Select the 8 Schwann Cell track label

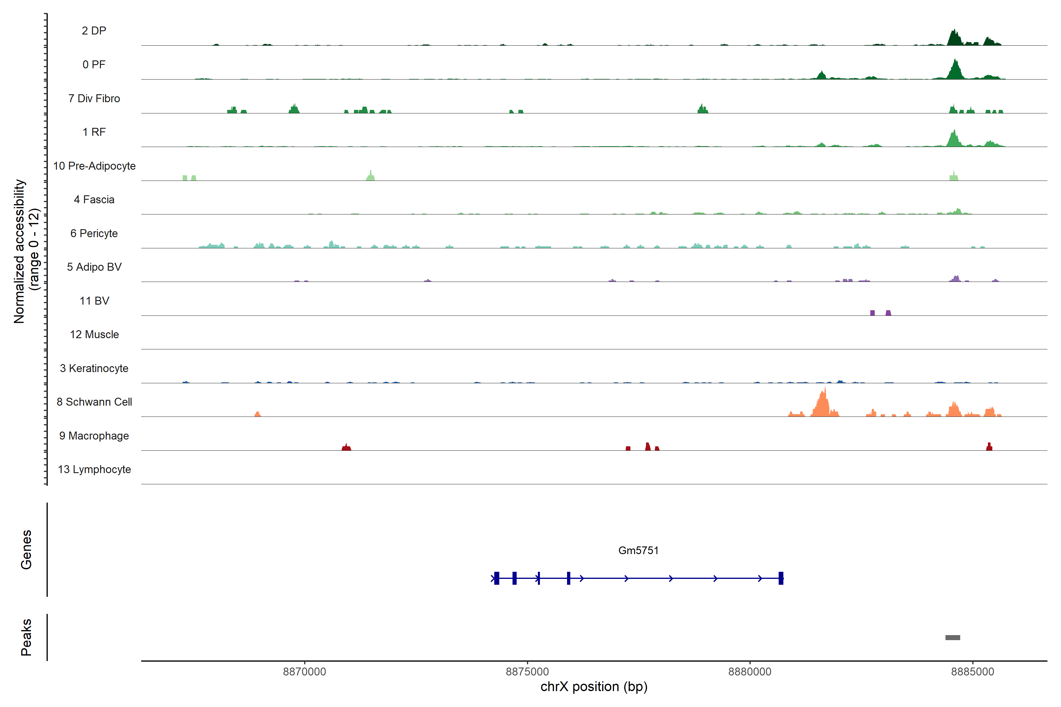coord(94,402)
